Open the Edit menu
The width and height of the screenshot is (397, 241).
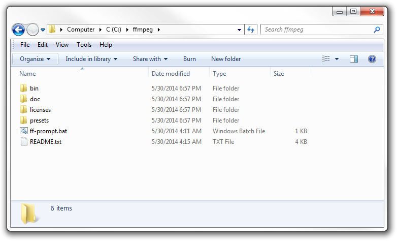43,45
